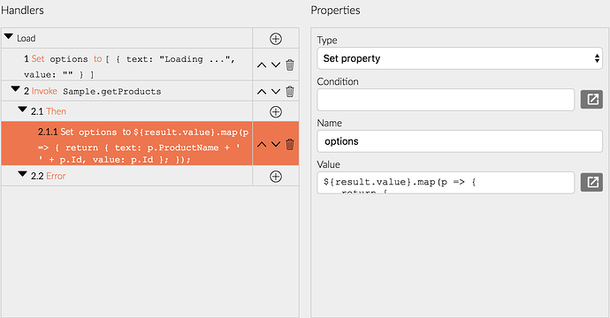Click the Value label
The width and height of the screenshot is (610, 318).
pyautogui.click(x=329, y=164)
